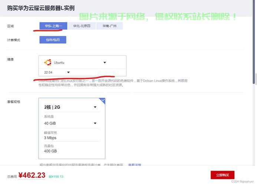Click the 系统盘 label in package card

pyautogui.click(x=49, y=117)
